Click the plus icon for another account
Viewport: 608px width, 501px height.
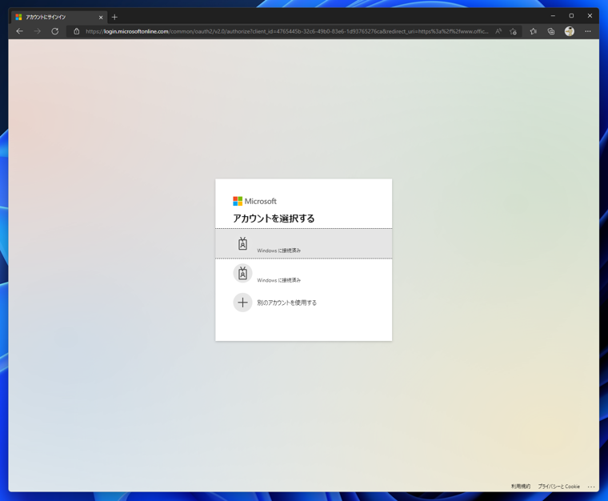click(x=242, y=303)
